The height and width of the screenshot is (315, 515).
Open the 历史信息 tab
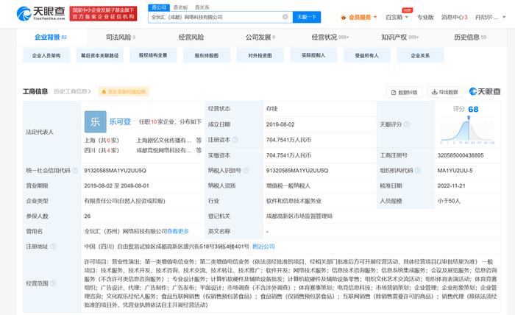coord(470,37)
